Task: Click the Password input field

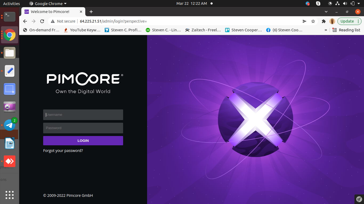Action: point(83,128)
